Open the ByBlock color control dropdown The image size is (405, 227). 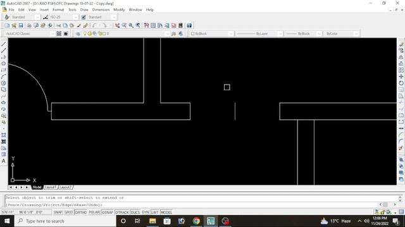tap(211, 33)
